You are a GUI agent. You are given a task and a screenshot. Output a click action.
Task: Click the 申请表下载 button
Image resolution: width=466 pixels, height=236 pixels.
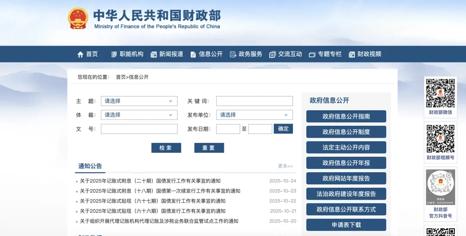click(x=346, y=225)
